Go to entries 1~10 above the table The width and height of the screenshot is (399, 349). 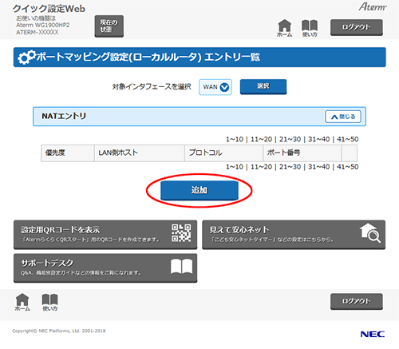[235, 139]
